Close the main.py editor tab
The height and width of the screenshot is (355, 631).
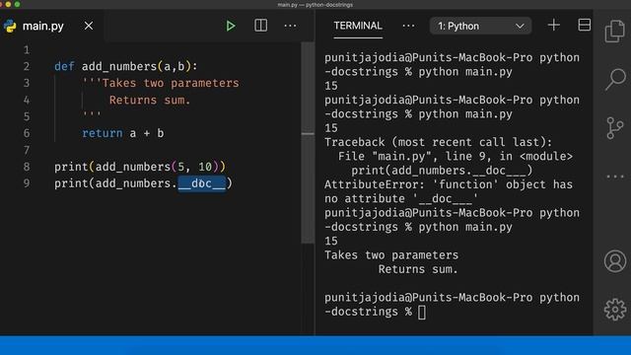click(x=89, y=27)
